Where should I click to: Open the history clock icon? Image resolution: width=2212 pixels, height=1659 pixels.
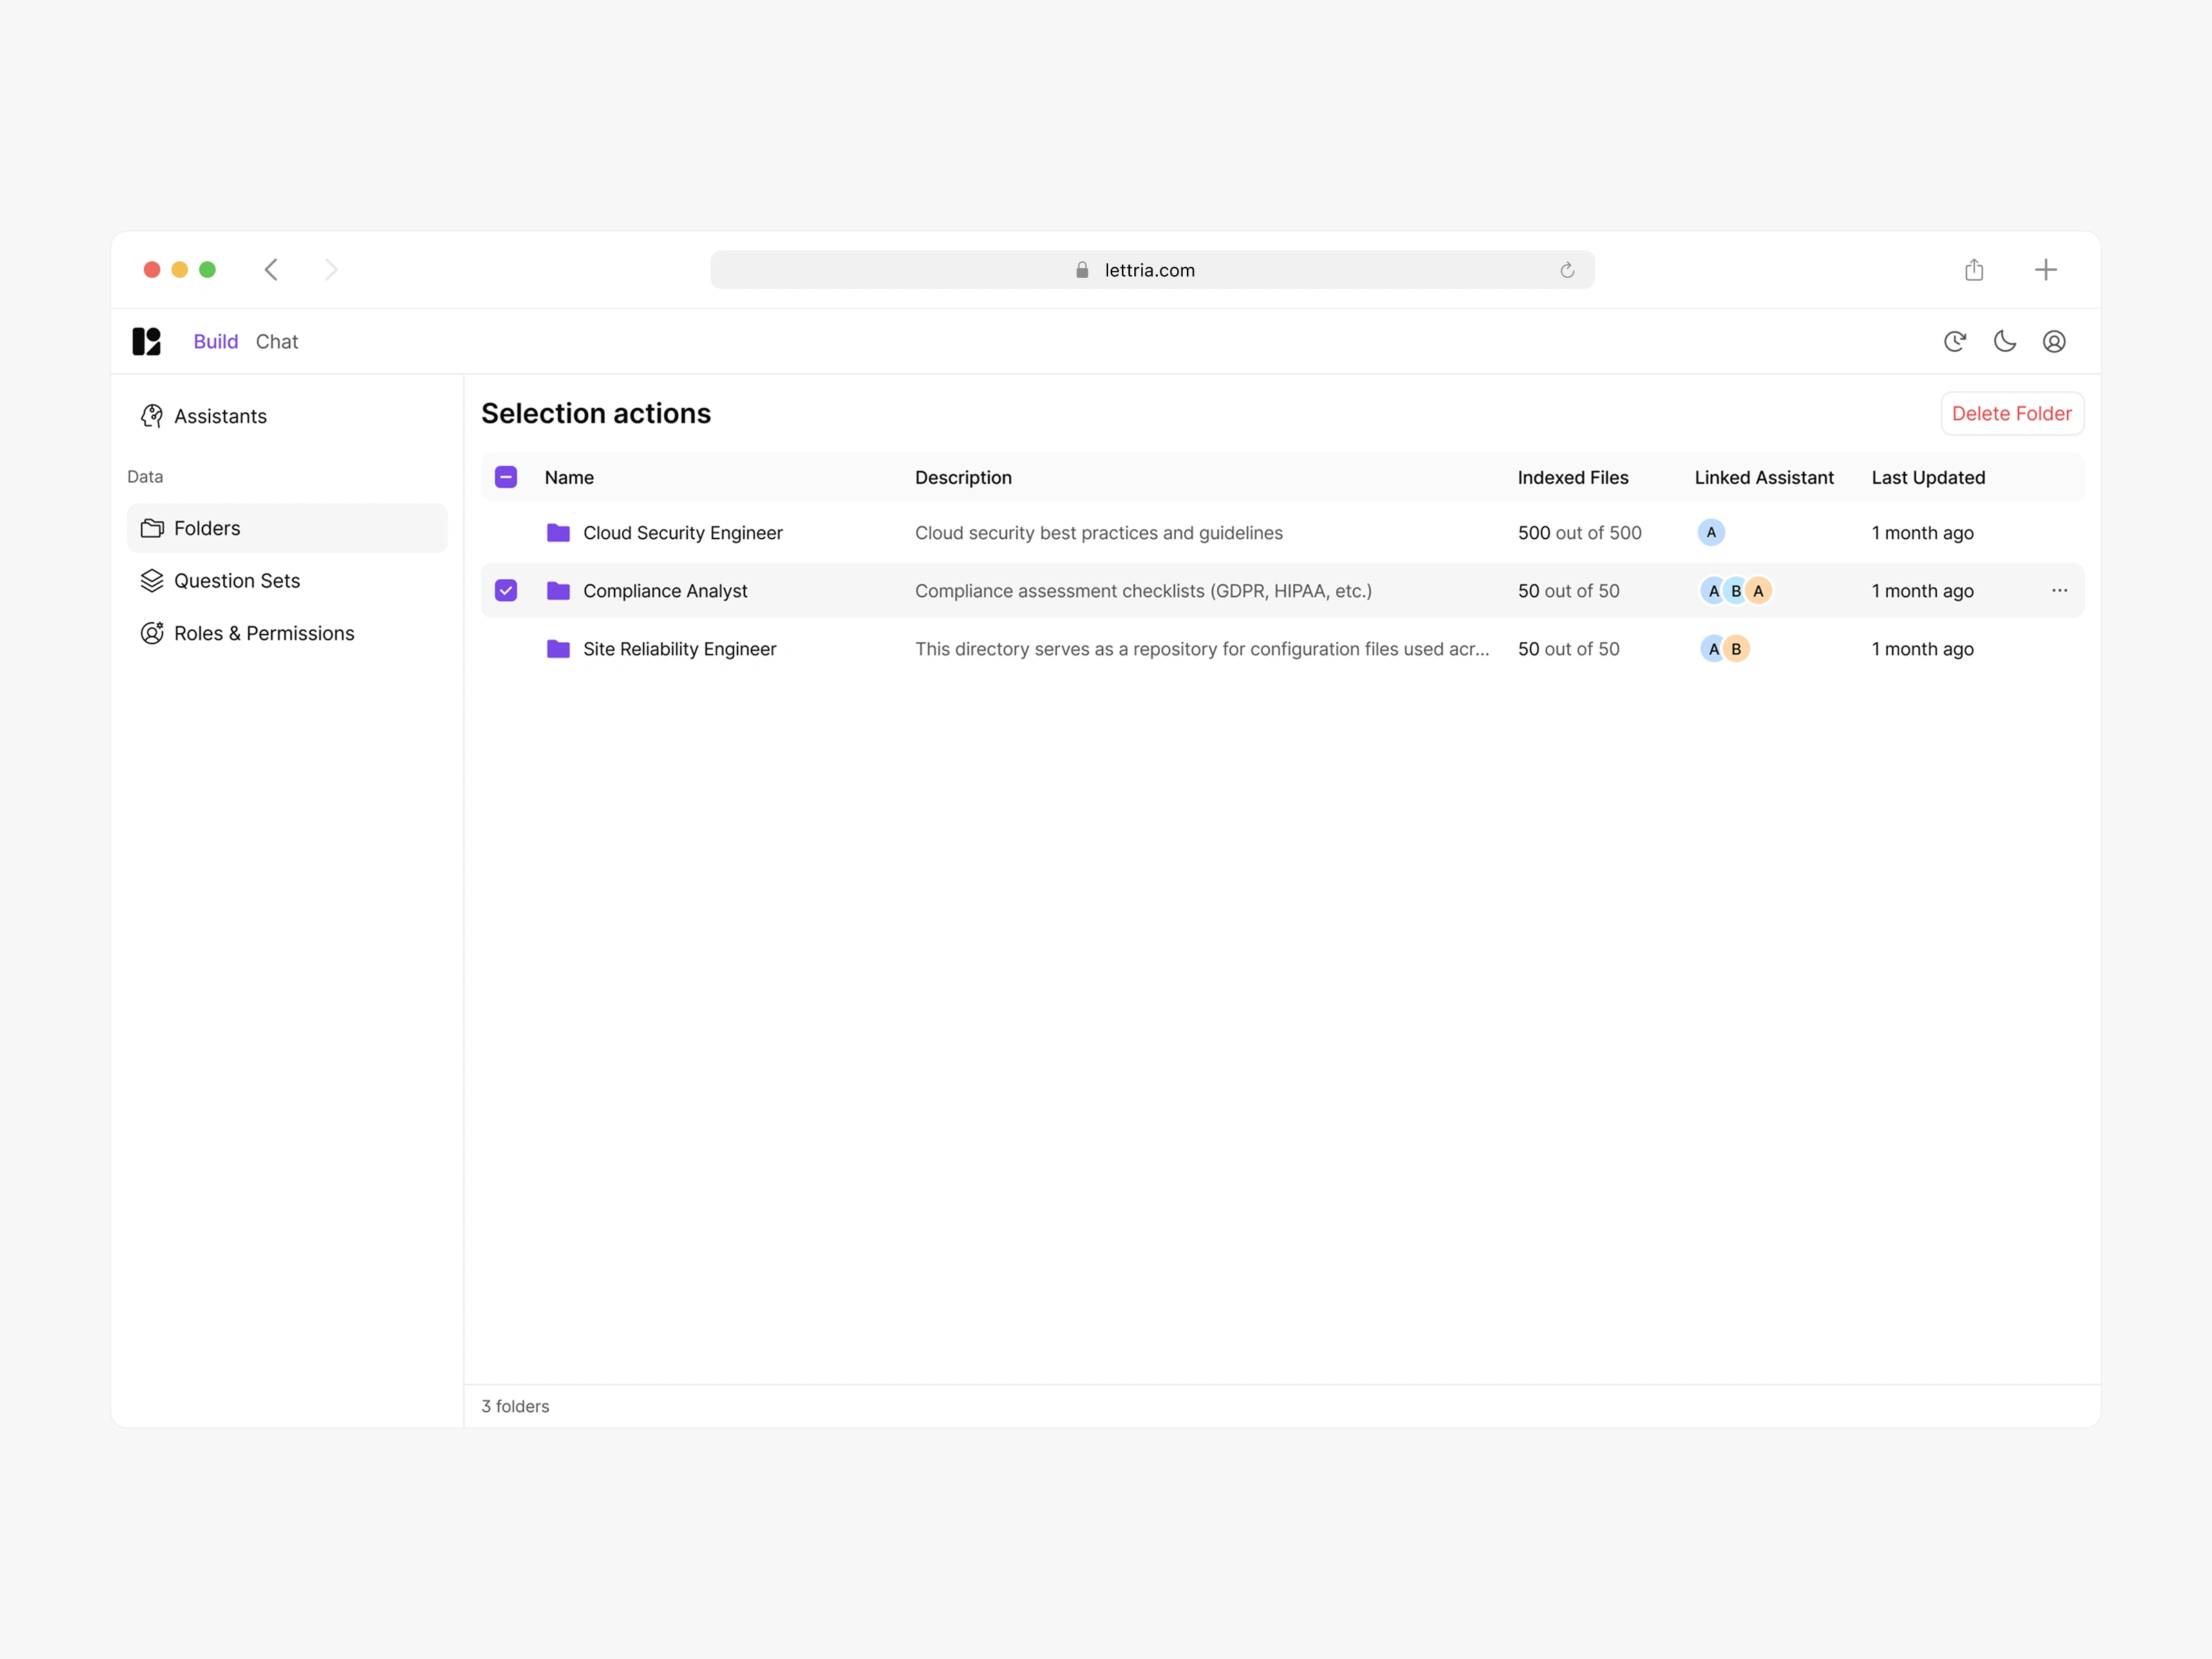tap(1955, 341)
